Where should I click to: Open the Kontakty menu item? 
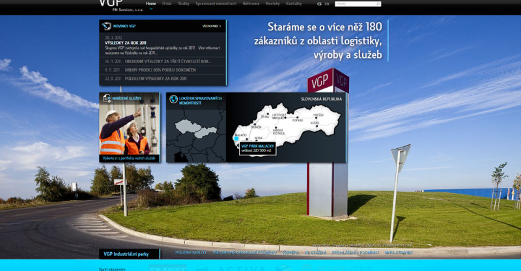pos(294,4)
